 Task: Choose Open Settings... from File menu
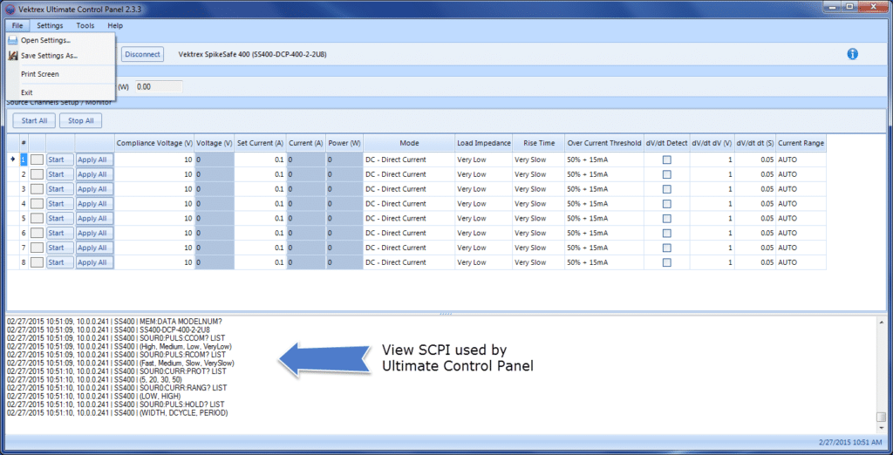(60, 40)
